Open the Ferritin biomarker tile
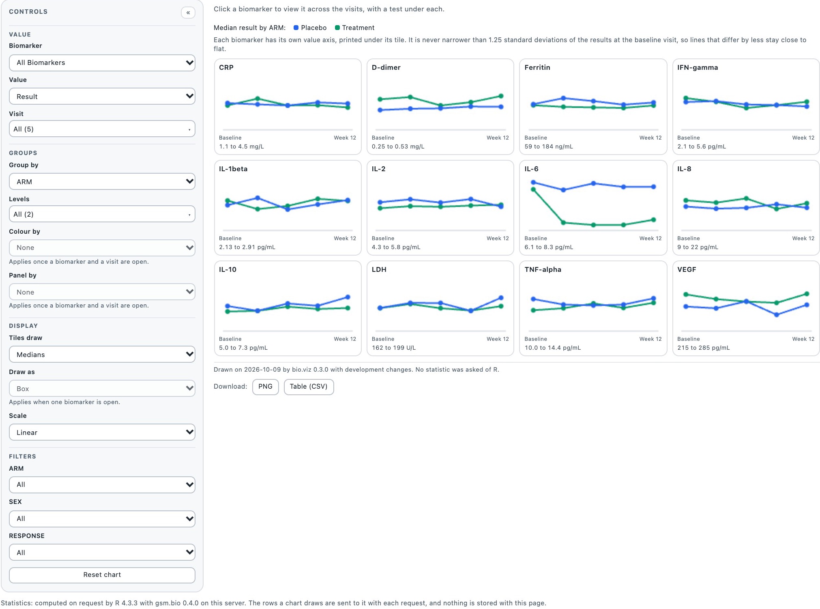This screenshot has height=609, width=820. 593,107
